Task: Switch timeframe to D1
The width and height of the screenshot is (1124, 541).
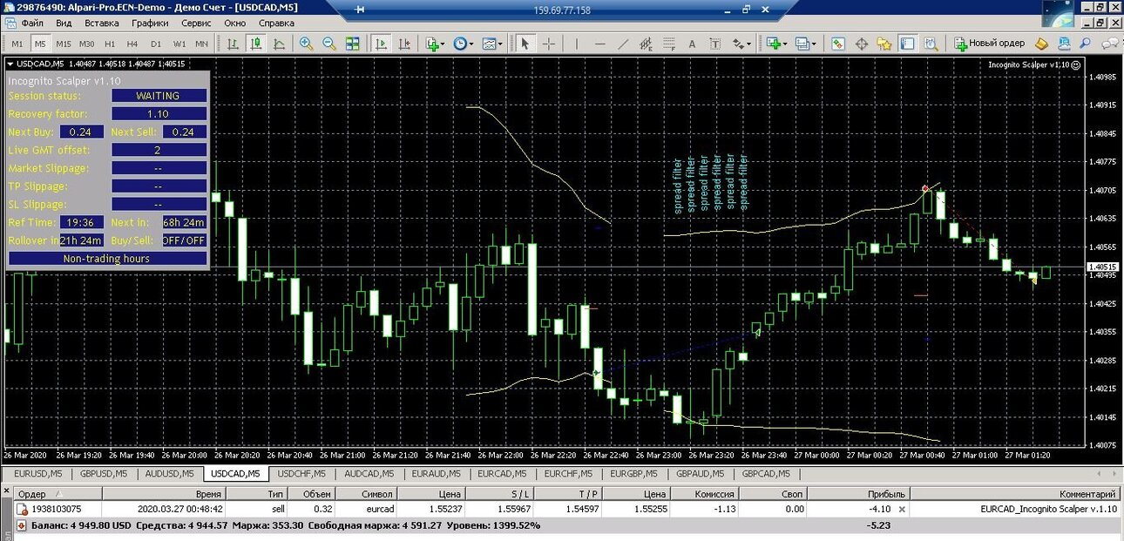Action: pos(156,44)
